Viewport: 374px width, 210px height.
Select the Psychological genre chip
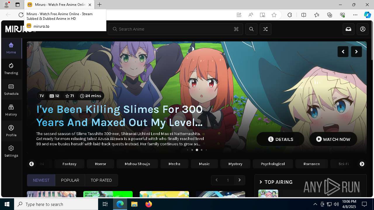[x=273, y=164]
